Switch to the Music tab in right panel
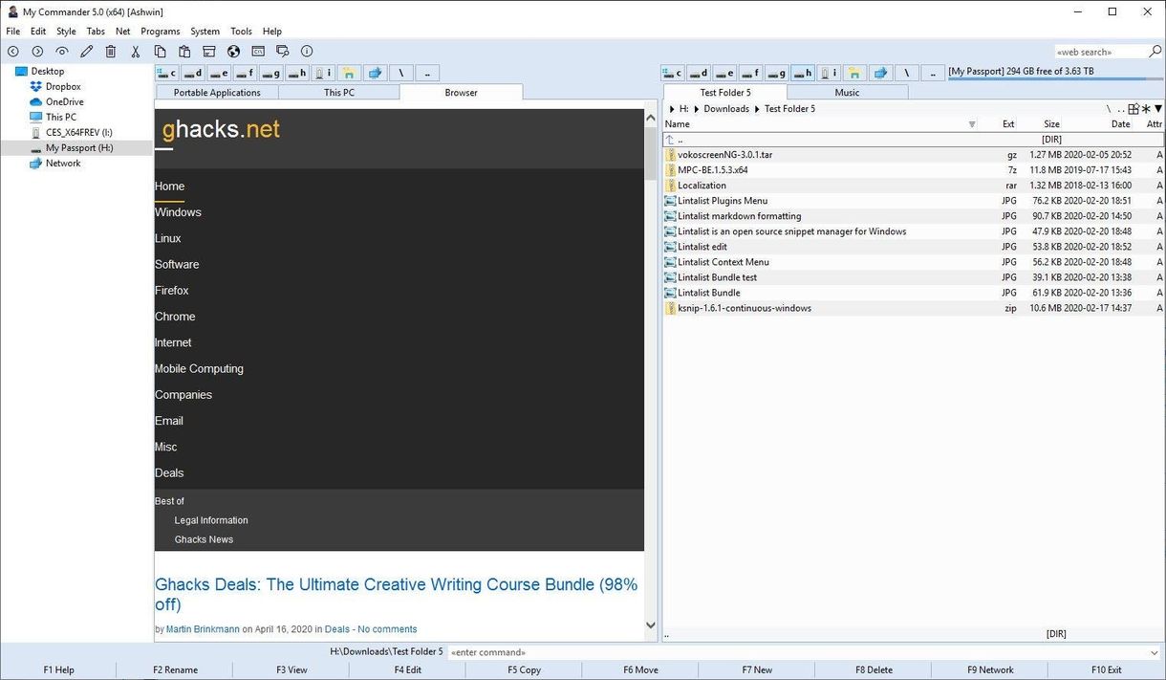 (x=847, y=93)
